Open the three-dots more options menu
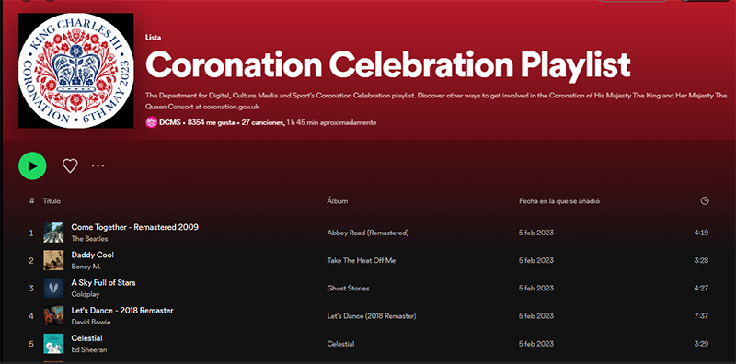 98,165
